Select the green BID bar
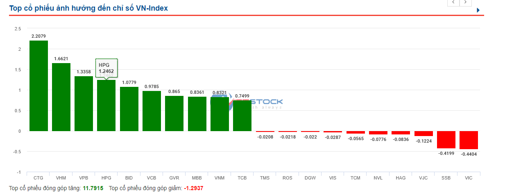505x193 pixels. point(129,109)
